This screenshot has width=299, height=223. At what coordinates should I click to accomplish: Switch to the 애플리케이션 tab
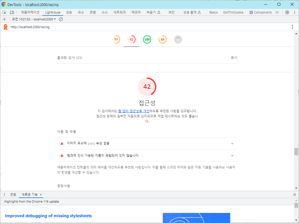point(30,12)
